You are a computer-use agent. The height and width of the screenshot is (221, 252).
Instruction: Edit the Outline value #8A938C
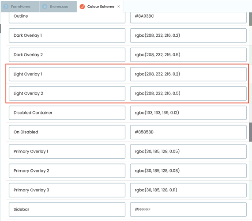[188, 17]
